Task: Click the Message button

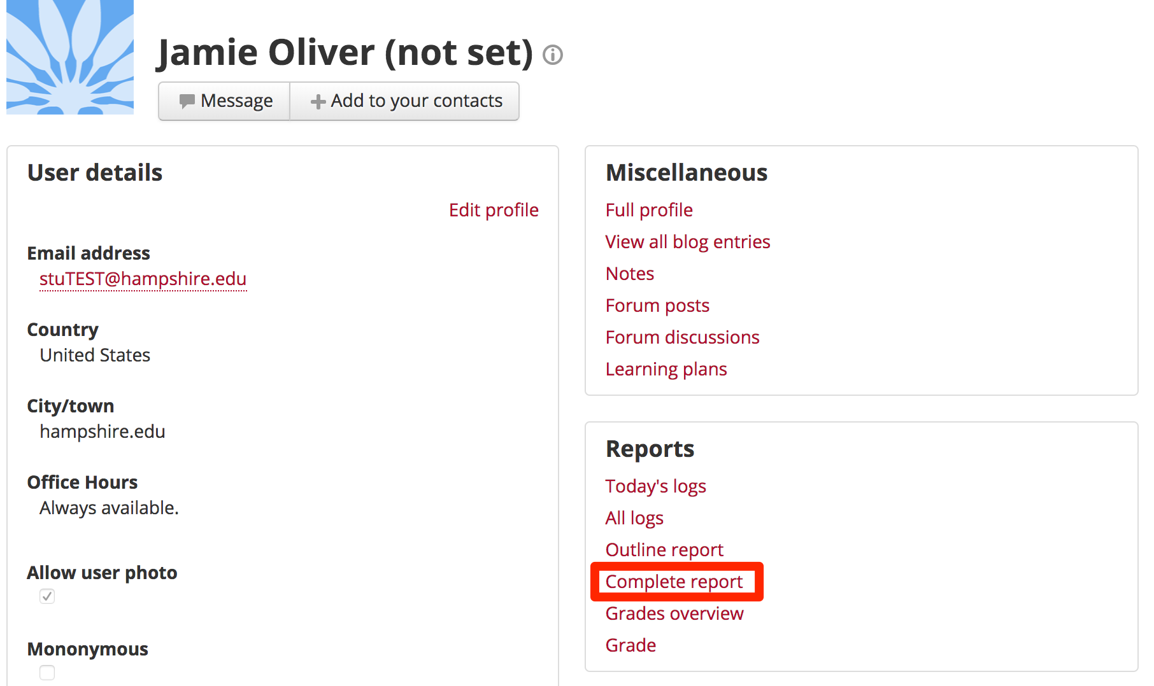Action: [x=224, y=101]
